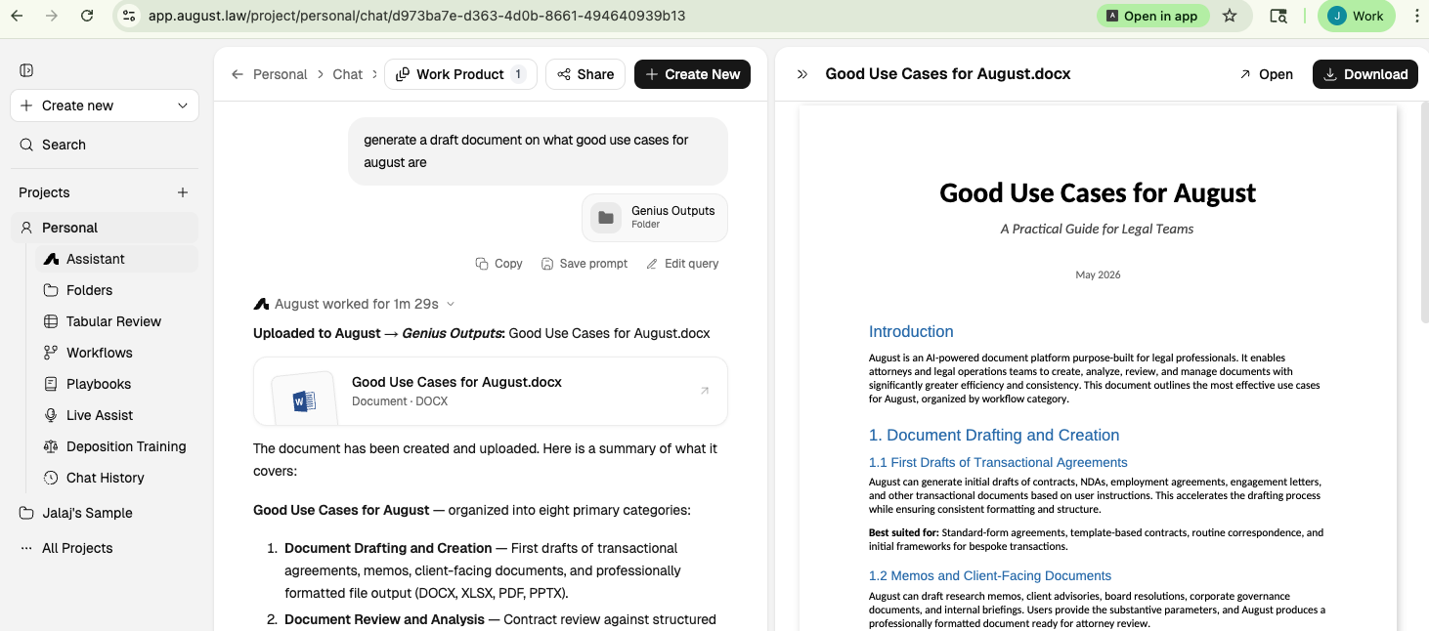
Task: Save prompt
Action: pyautogui.click(x=585, y=264)
